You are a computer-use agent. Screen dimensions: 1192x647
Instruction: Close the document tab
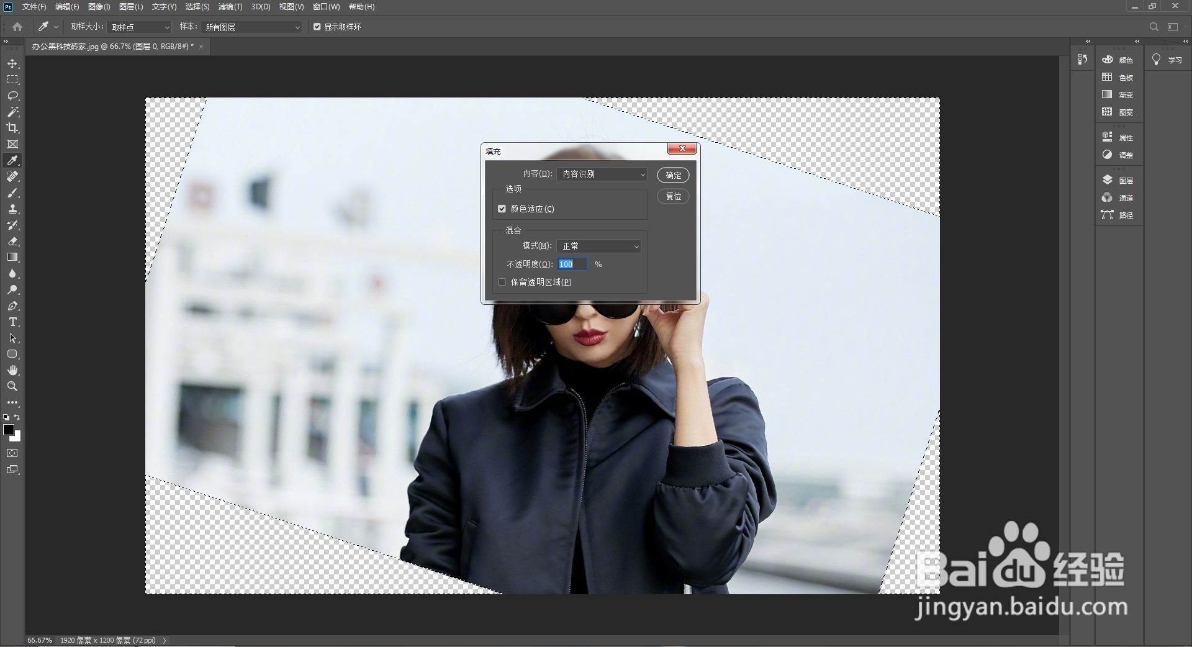click(201, 47)
